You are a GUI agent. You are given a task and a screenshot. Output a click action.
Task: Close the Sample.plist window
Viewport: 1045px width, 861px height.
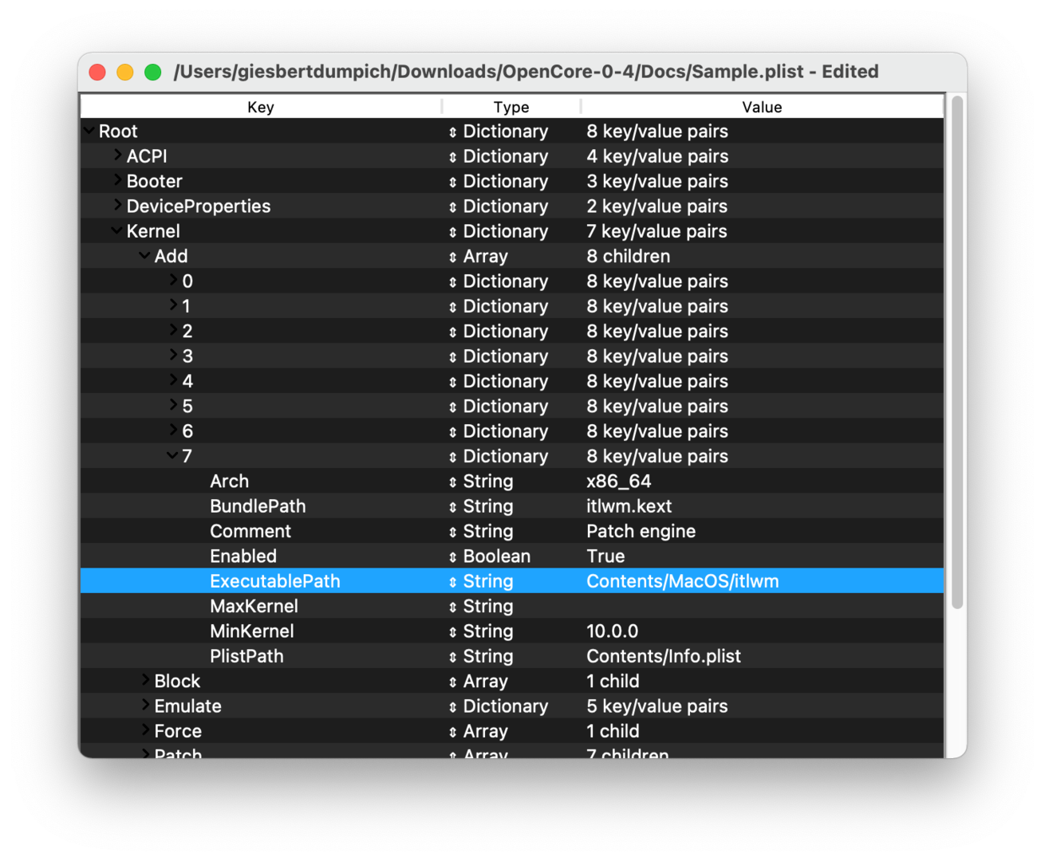click(97, 73)
